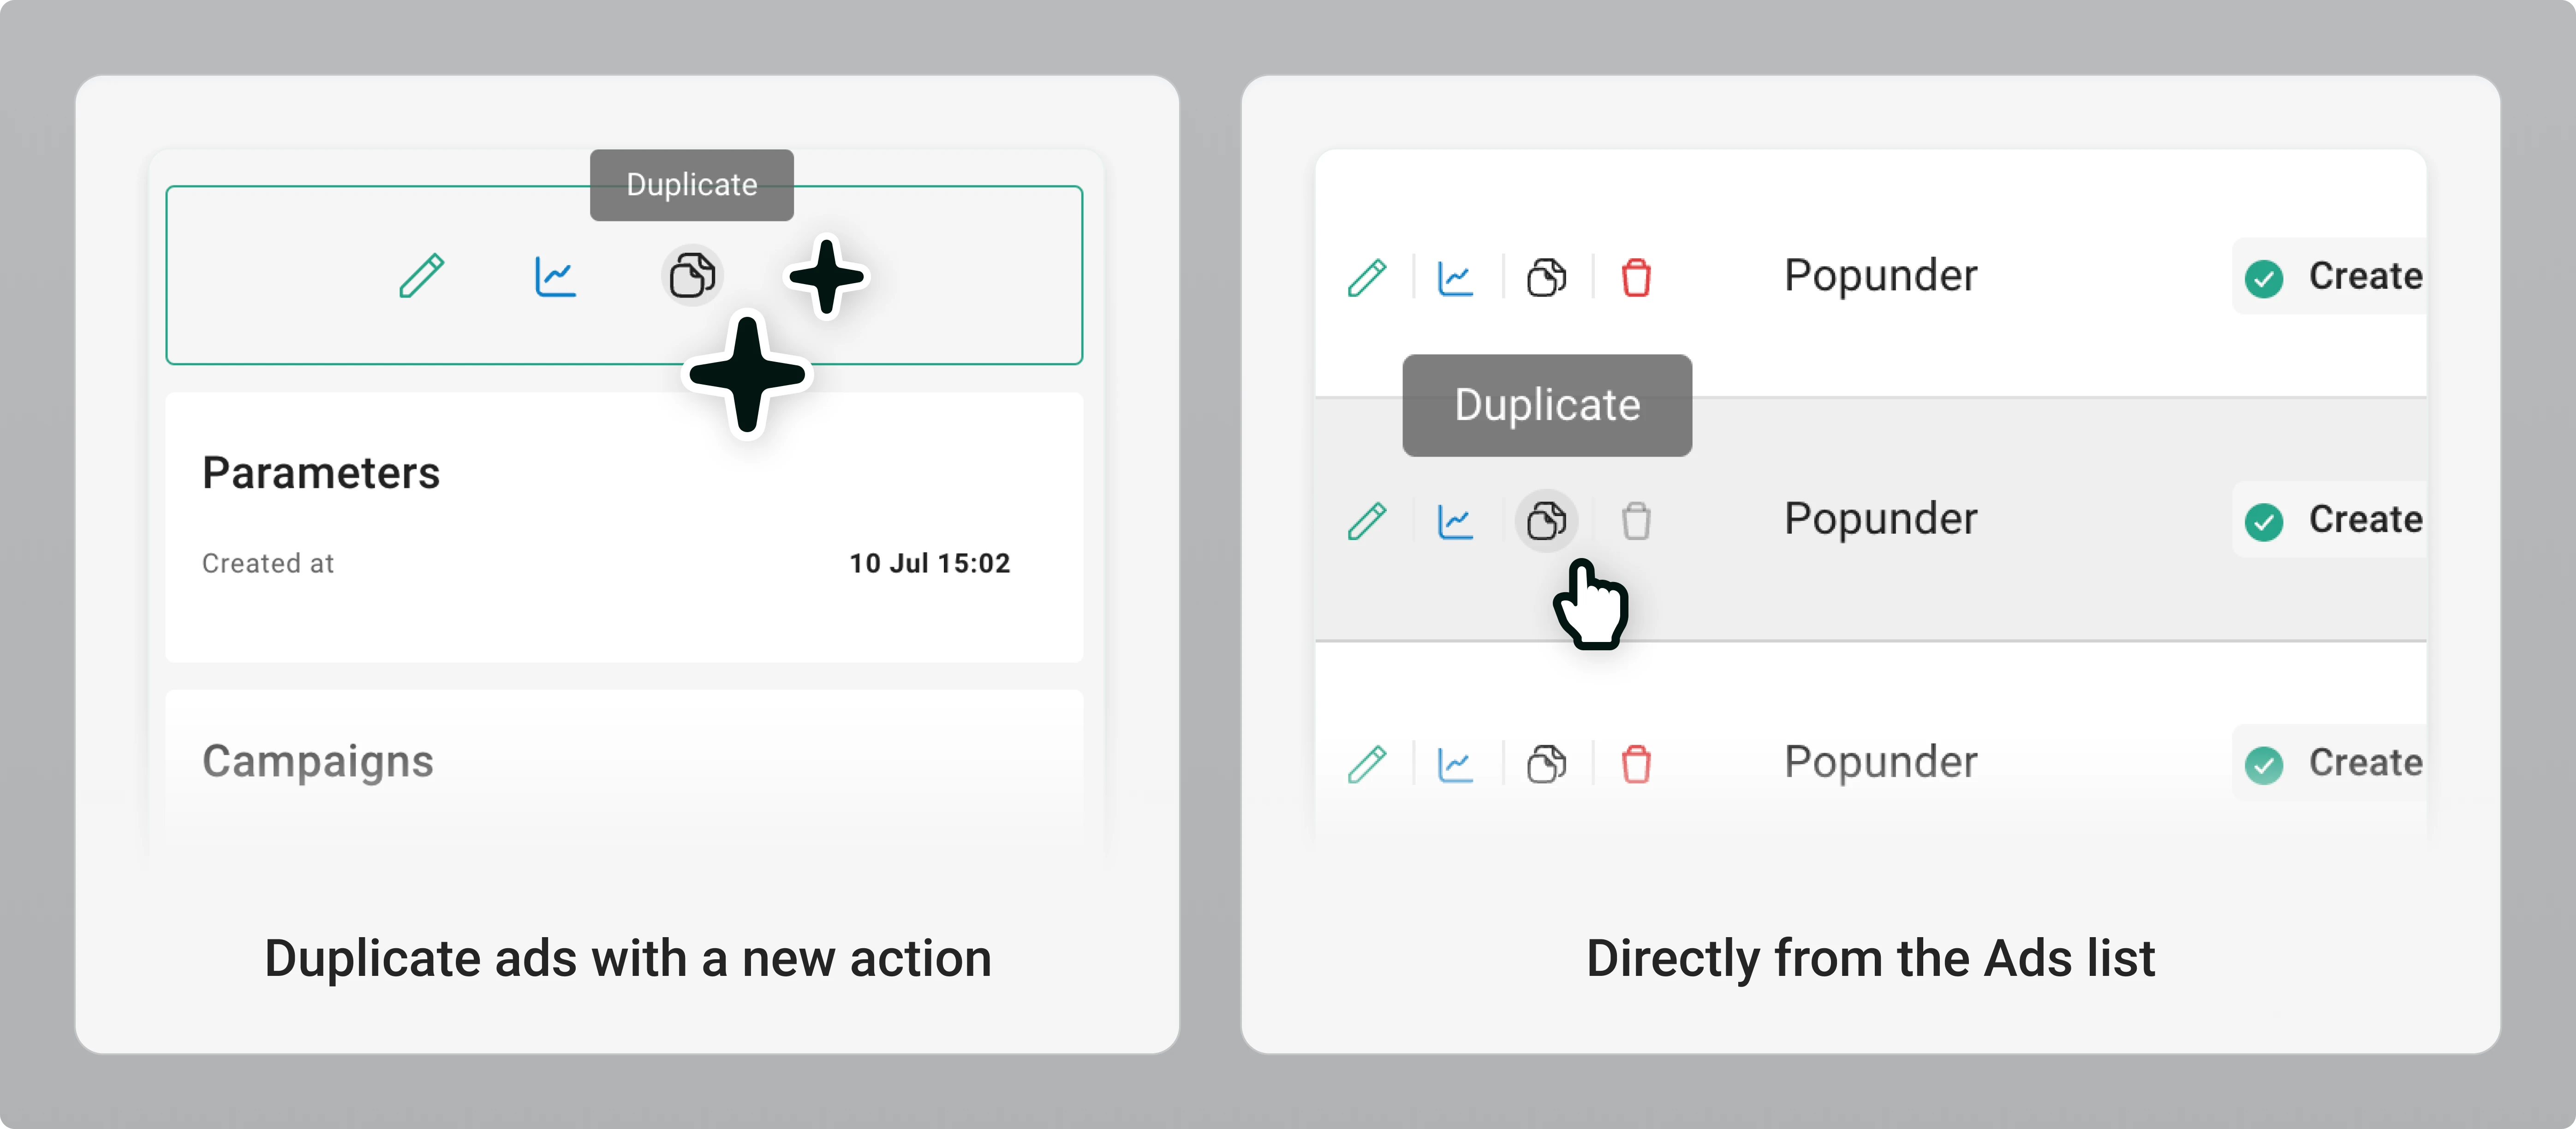Edit the third Popunder ad row
Screen dimensions: 2576x1129
(x=1366, y=764)
